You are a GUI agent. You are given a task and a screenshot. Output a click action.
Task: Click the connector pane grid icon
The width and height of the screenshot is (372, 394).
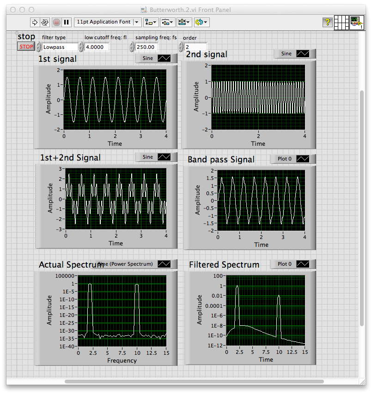tap(342, 23)
